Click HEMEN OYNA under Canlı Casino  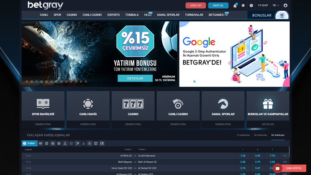(x=178, y=124)
